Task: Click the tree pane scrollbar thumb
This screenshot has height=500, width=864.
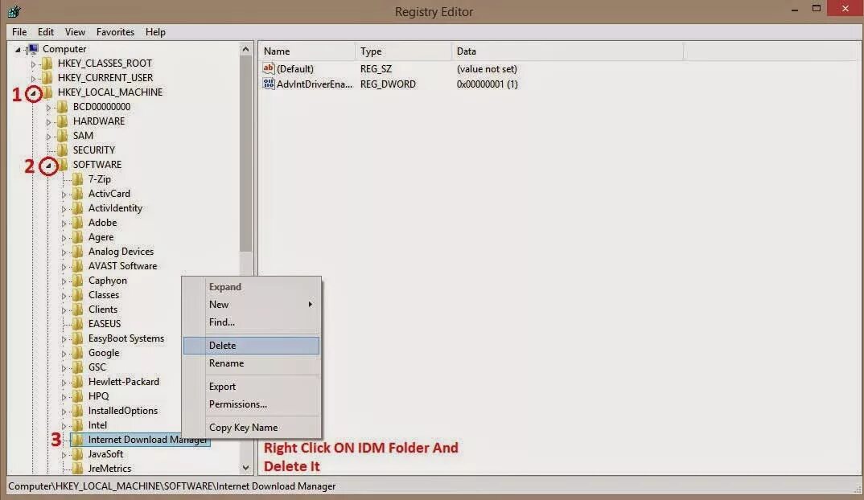Action: tap(245, 154)
